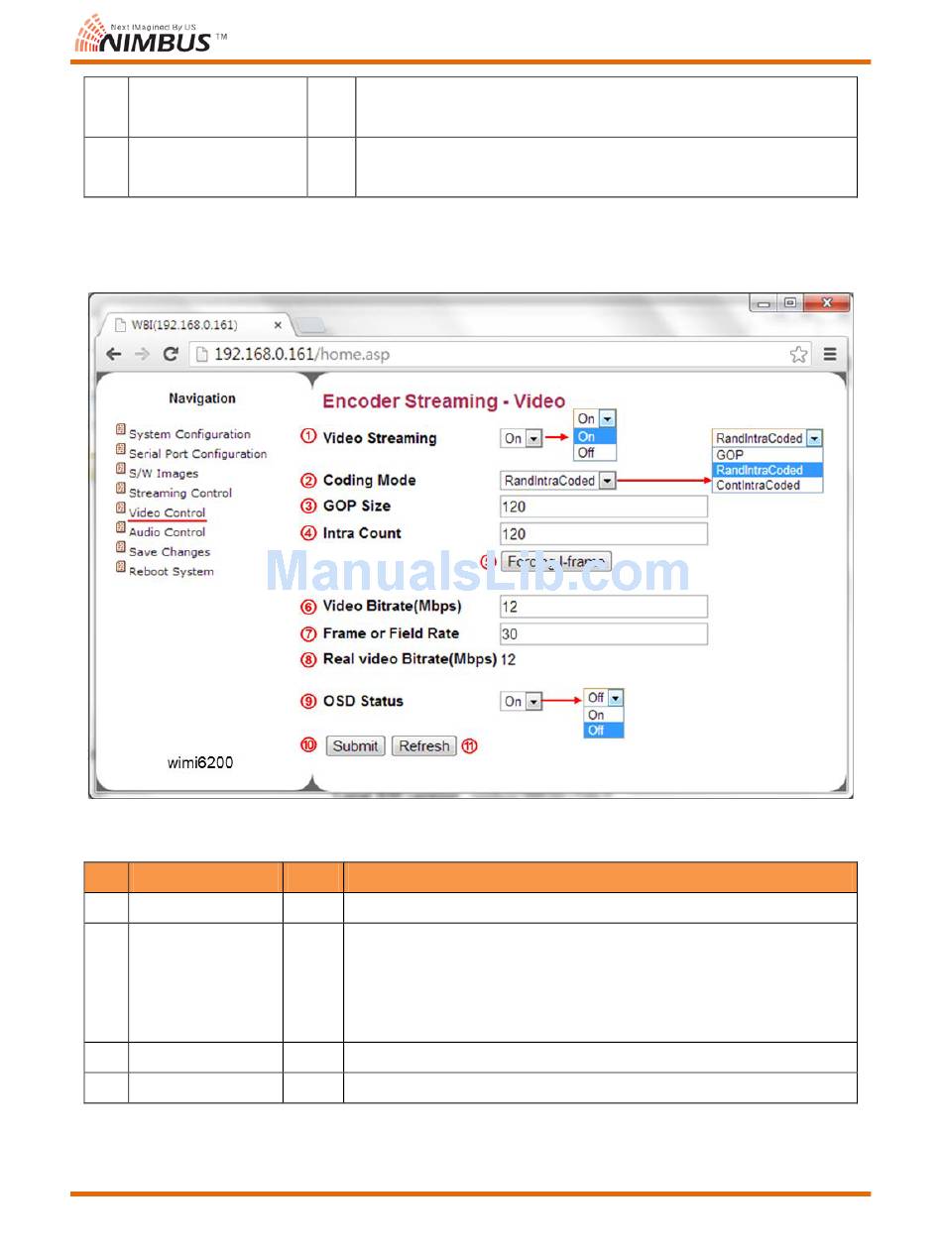The height and width of the screenshot is (1249, 942).
Task: Open the OSD Status On dropdown
Action: click(x=522, y=702)
